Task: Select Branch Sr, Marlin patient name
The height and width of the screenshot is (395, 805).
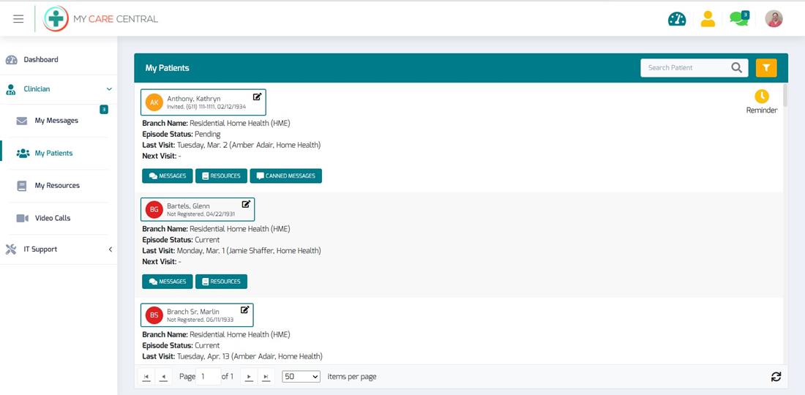Action: (193, 312)
